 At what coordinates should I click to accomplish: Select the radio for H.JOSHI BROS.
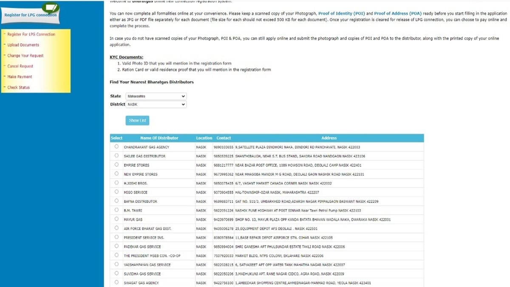[116, 183]
